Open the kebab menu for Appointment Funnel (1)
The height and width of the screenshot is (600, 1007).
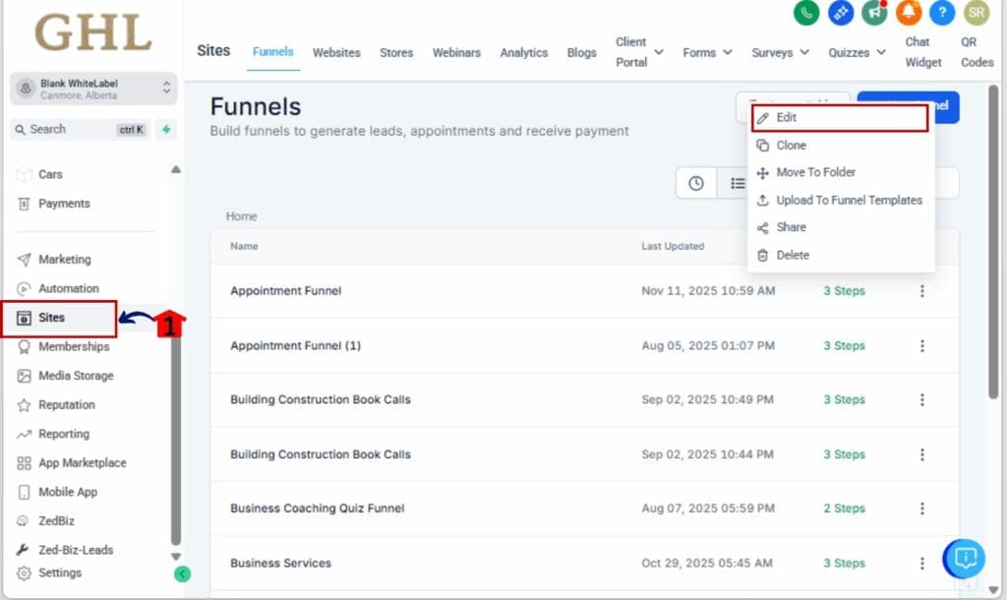click(x=921, y=345)
